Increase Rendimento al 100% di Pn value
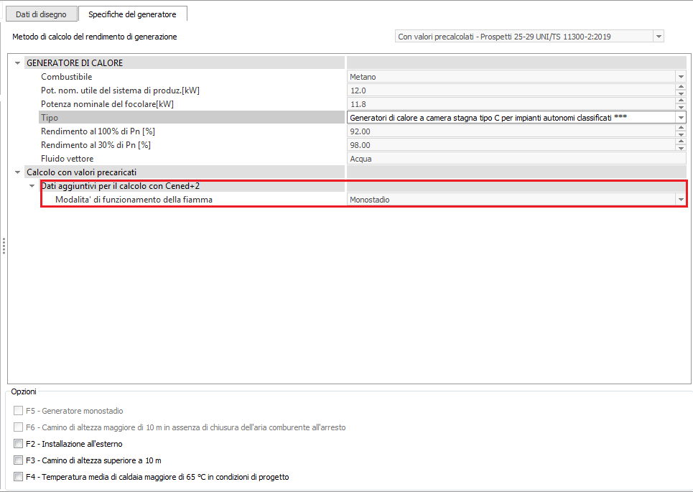The image size is (693, 492). pos(680,129)
